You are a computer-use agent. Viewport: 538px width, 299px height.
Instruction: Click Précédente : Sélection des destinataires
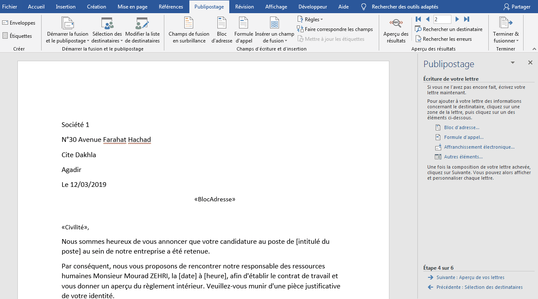coord(479,287)
